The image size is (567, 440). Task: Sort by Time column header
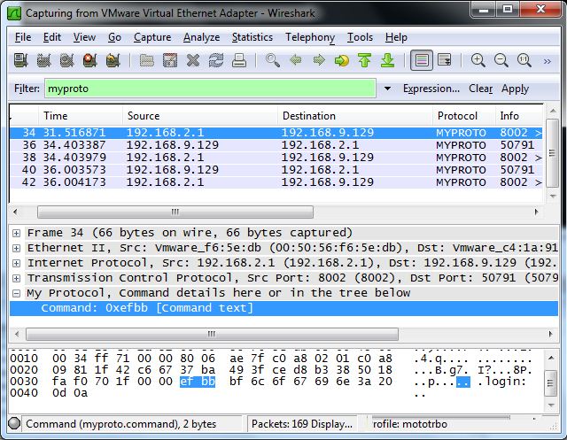coord(81,116)
